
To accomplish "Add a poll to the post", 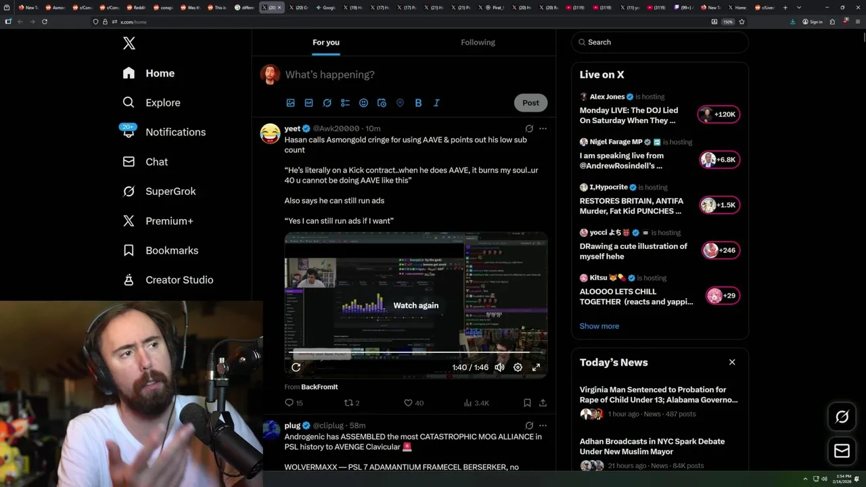I will (345, 103).
